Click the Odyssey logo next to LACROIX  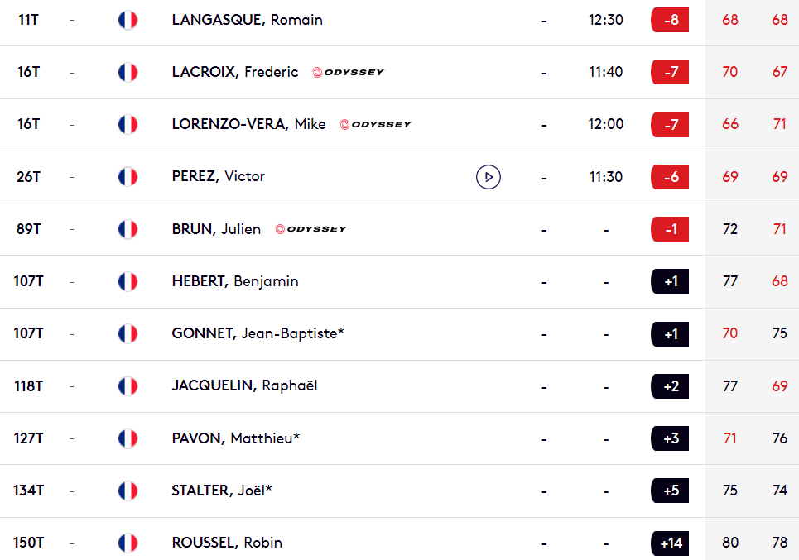pyautogui.click(x=349, y=72)
